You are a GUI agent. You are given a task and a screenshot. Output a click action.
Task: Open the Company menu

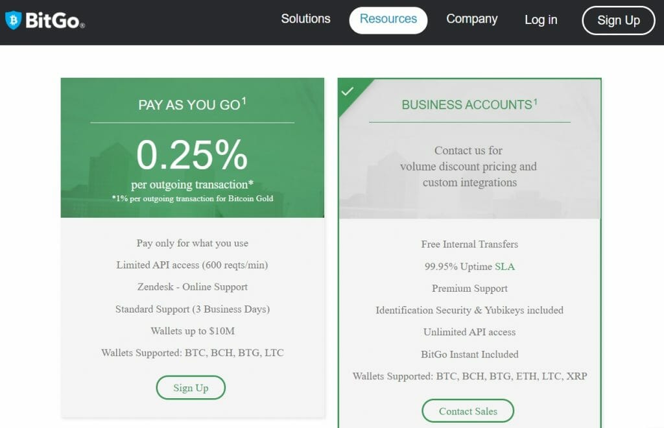pos(472,19)
